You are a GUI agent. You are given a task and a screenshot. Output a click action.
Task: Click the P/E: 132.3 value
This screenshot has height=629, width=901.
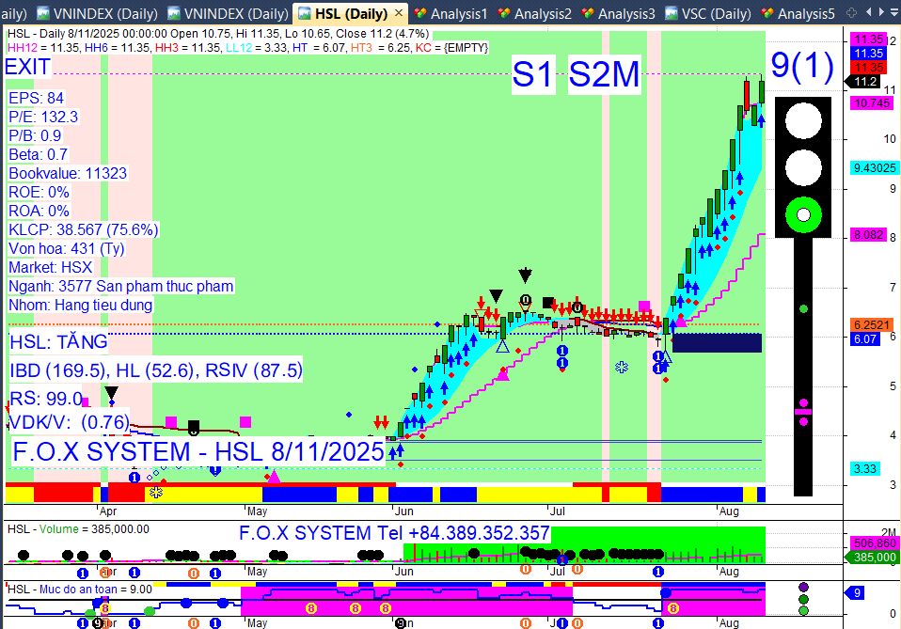click(x=43, y=118)
